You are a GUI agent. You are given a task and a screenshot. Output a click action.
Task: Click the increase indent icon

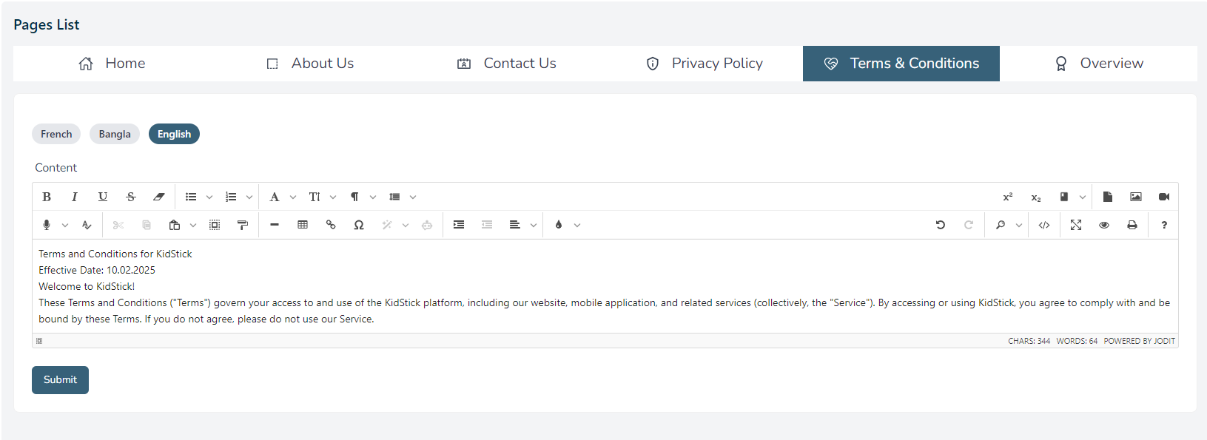(x=459, y=225)
